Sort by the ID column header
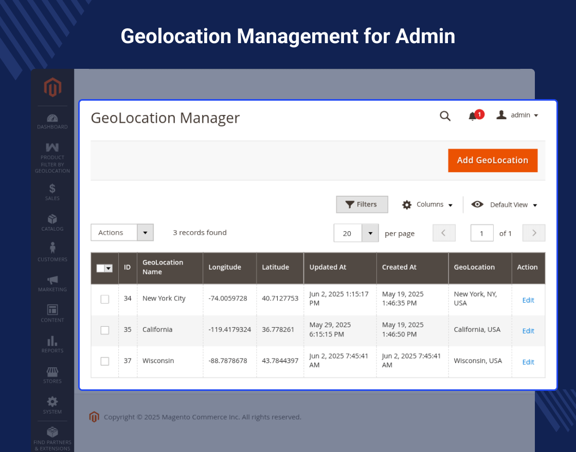Viewport: 576px width, 452px height. (x=128, y=268)
